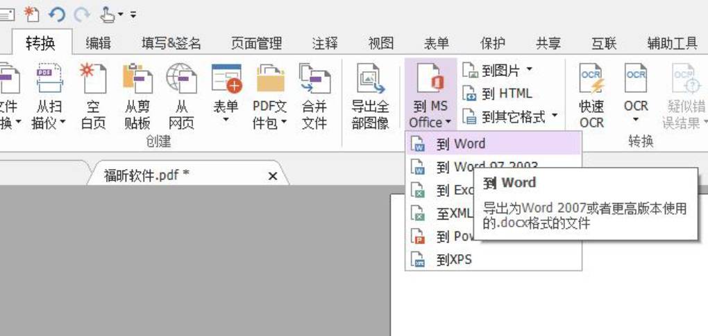Expand the PDF文件包 dropdown arrow

(284, 122)
